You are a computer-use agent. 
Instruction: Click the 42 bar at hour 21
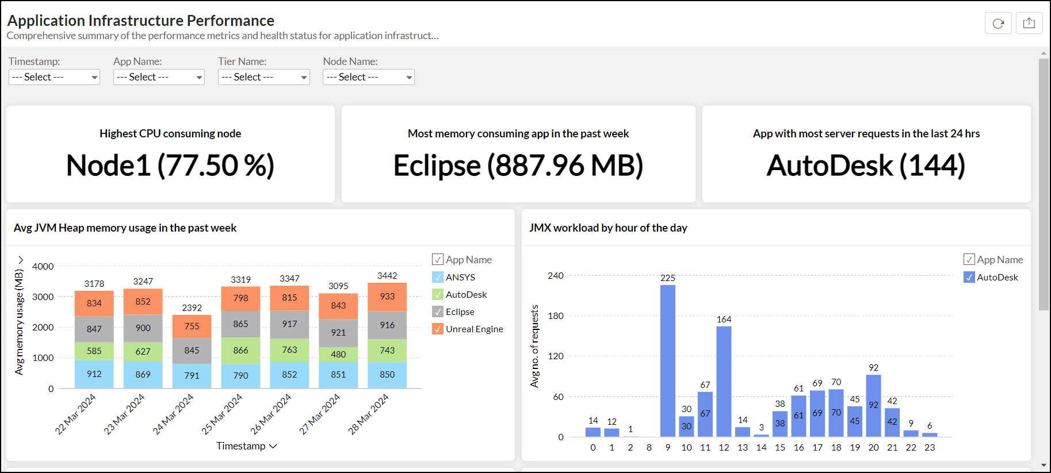[892, 422]
